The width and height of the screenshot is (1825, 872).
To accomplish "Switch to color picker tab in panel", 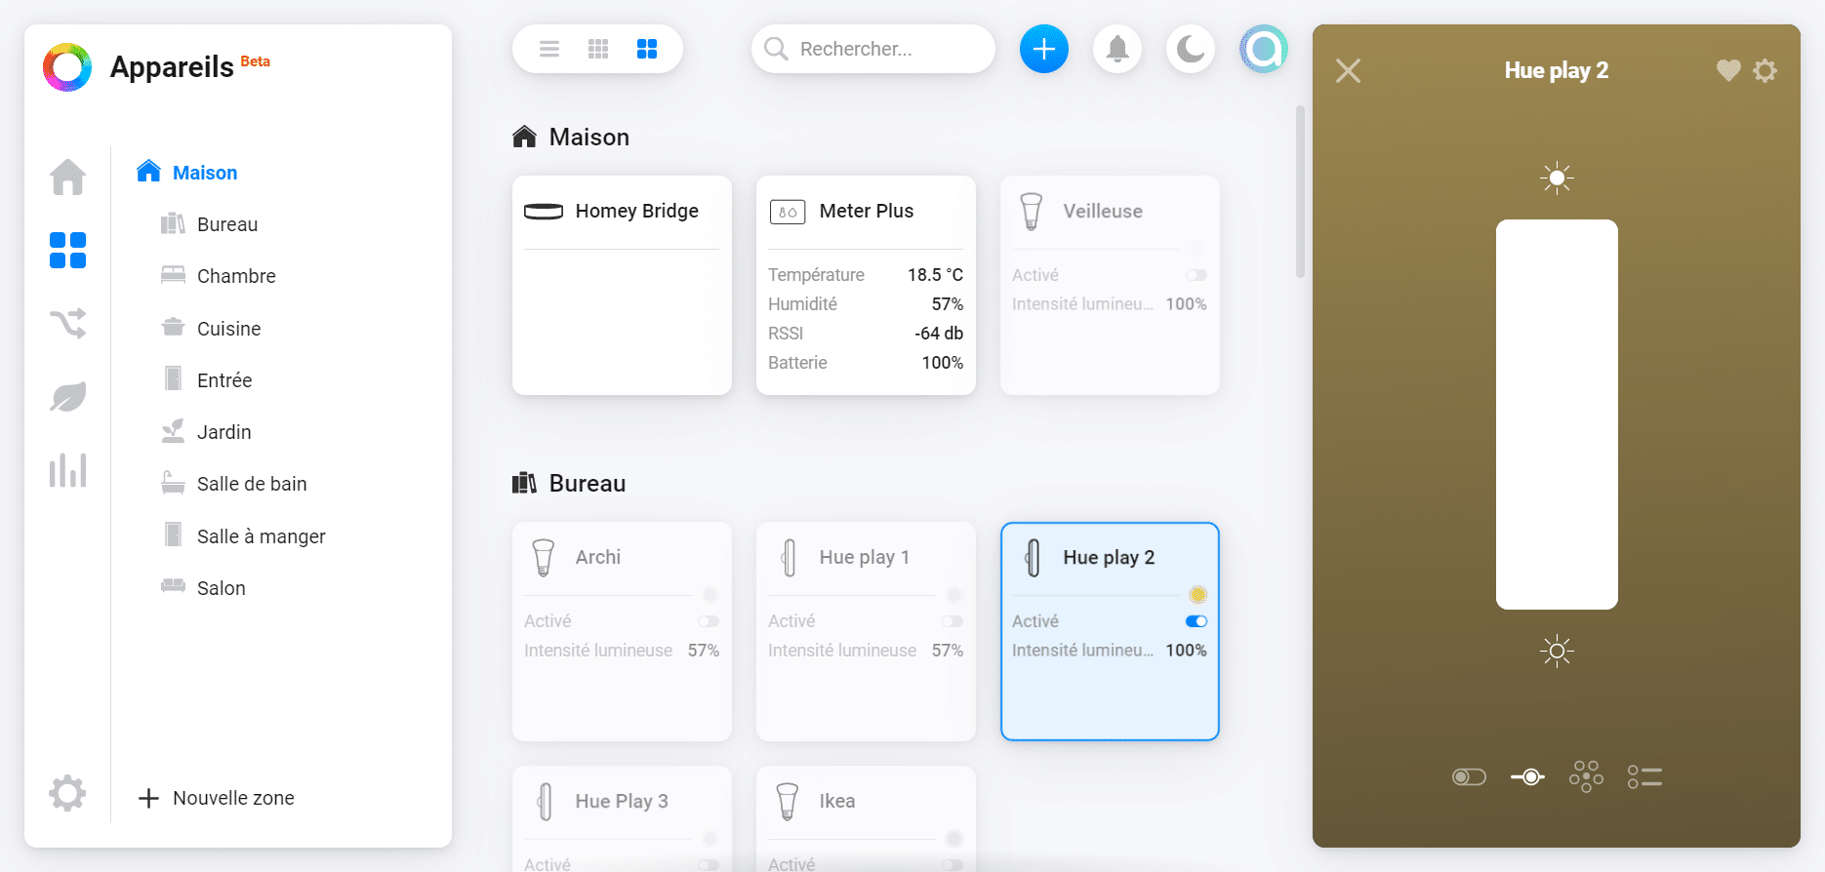I will point(1586,776).
